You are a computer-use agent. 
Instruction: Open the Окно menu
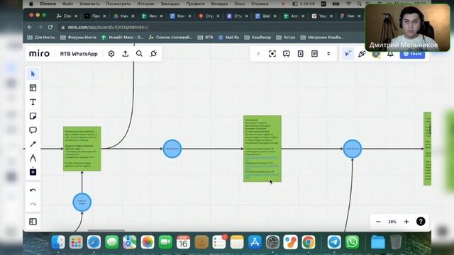coord(240,4)
